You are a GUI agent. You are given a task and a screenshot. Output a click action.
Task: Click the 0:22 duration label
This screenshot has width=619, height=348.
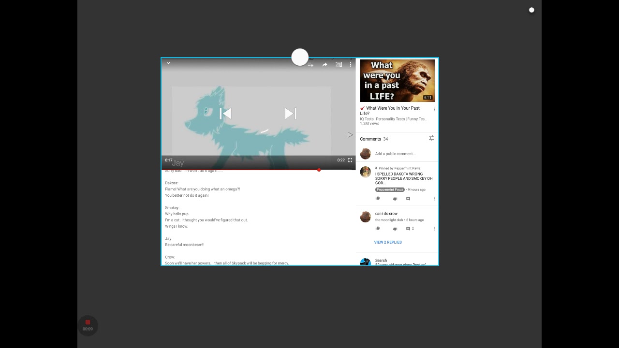[x=341, y=160]
